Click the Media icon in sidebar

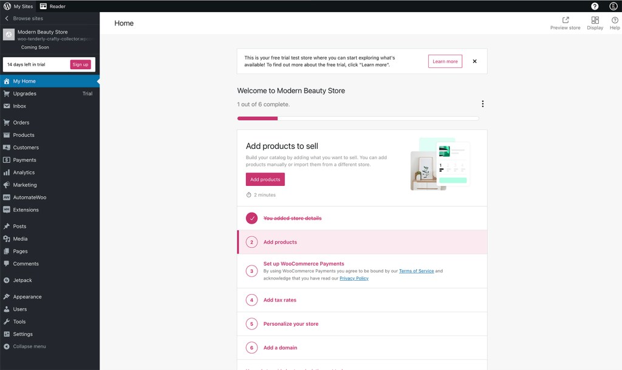pos(6,239)
